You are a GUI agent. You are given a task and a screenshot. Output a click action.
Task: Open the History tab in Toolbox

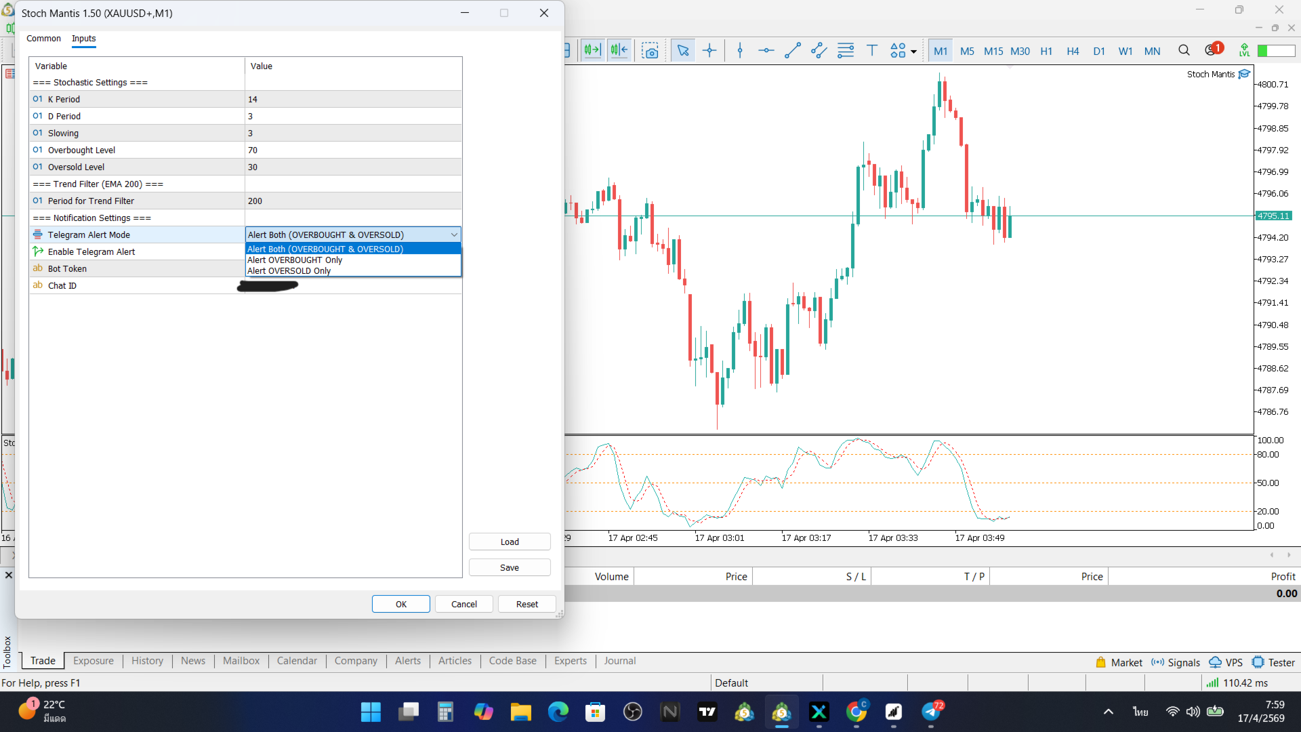147,661
